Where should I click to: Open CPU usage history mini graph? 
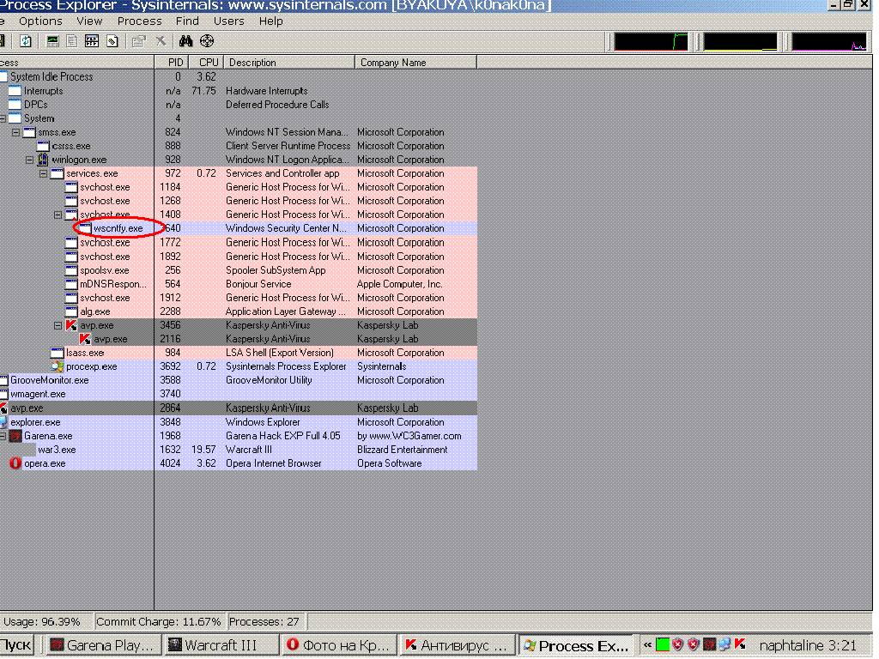(651, 42)
